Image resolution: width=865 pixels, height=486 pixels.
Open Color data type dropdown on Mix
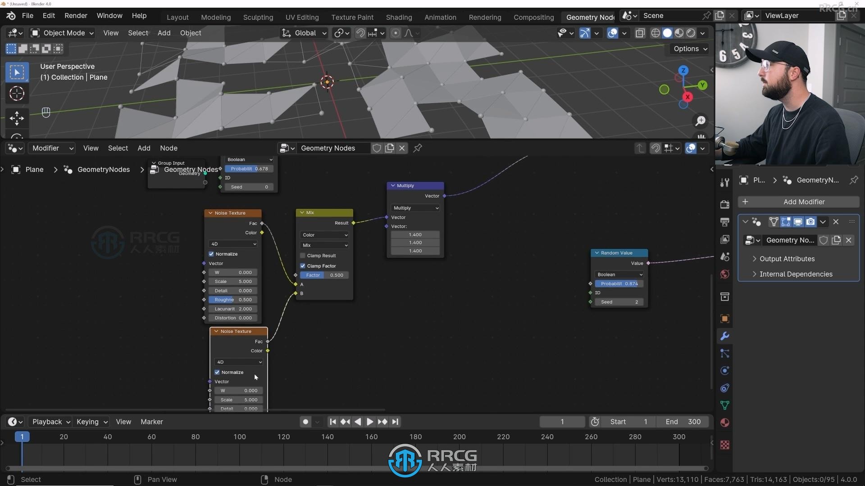324,235
